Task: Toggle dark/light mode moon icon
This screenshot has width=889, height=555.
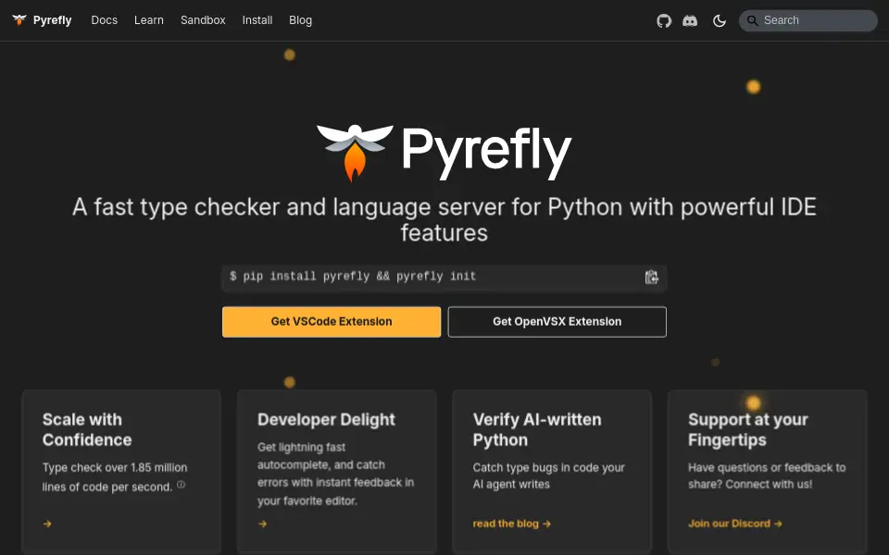Action: point(720,21)
